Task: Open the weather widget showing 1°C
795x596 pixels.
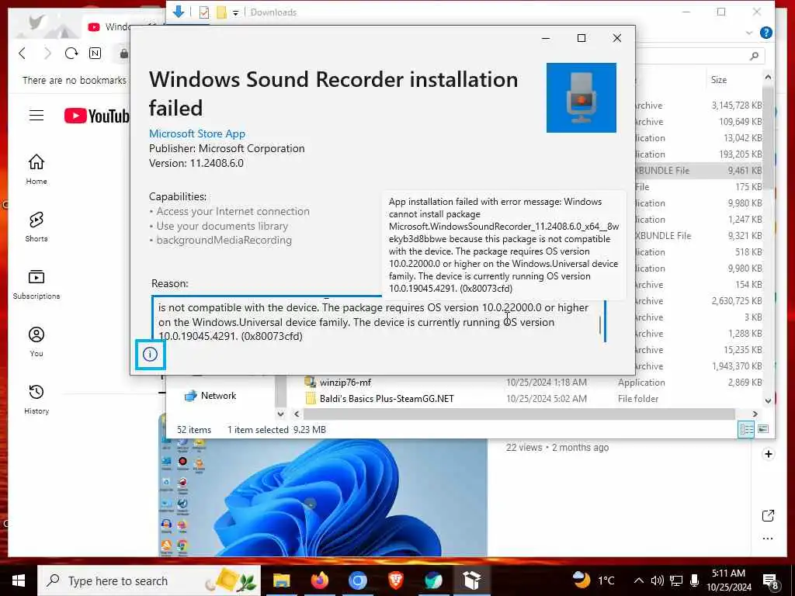Action: click(x=593, y=580)
